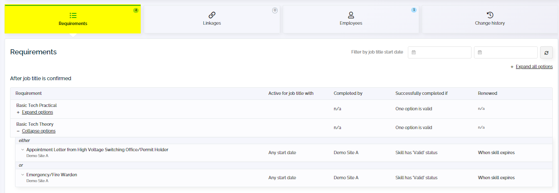Collapse options for Basic Tech Theory
Image resolution: width=559 pixels, height=193 pixels.
(x=39, y=131)
